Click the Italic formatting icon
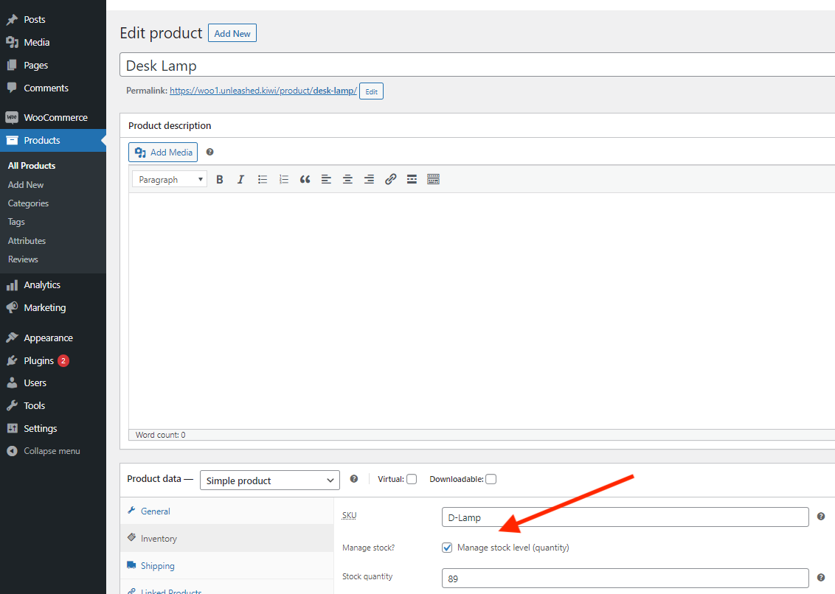 [240, 179]
